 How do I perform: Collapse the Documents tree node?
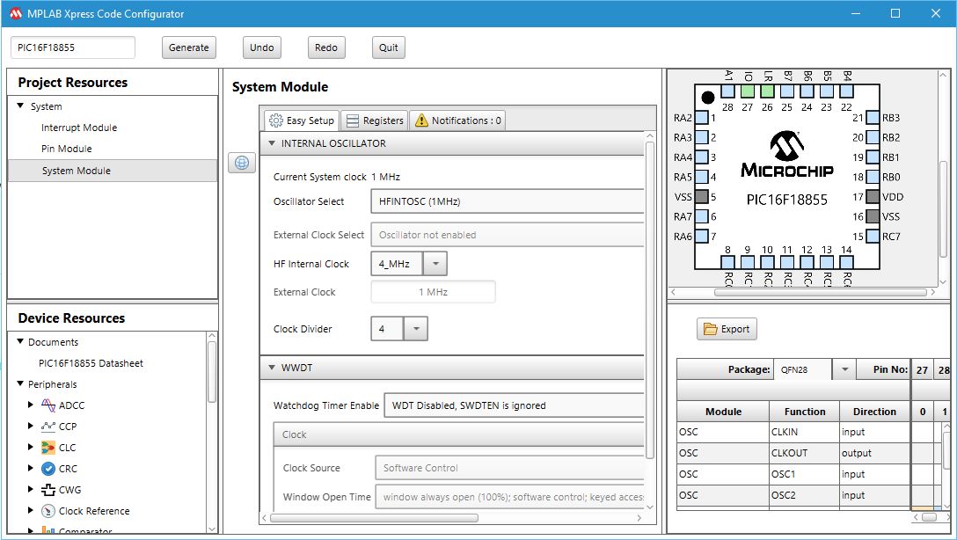pos(20,342)
